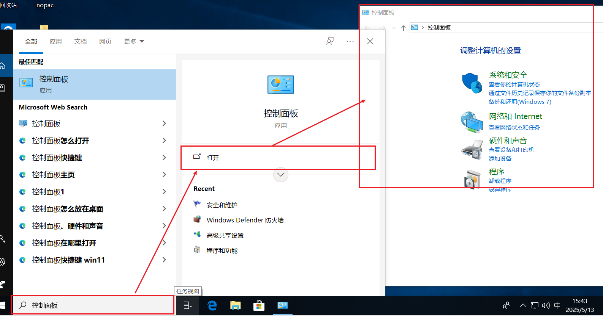This screenshot has height=316, width=603.
Task: Click the 硬件和声音 printer icon
Action: [472, 149]
